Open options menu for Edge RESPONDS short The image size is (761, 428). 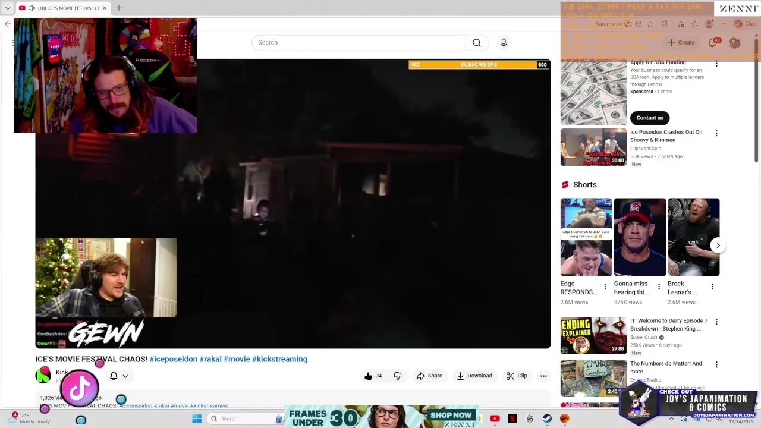pos(605,287)
